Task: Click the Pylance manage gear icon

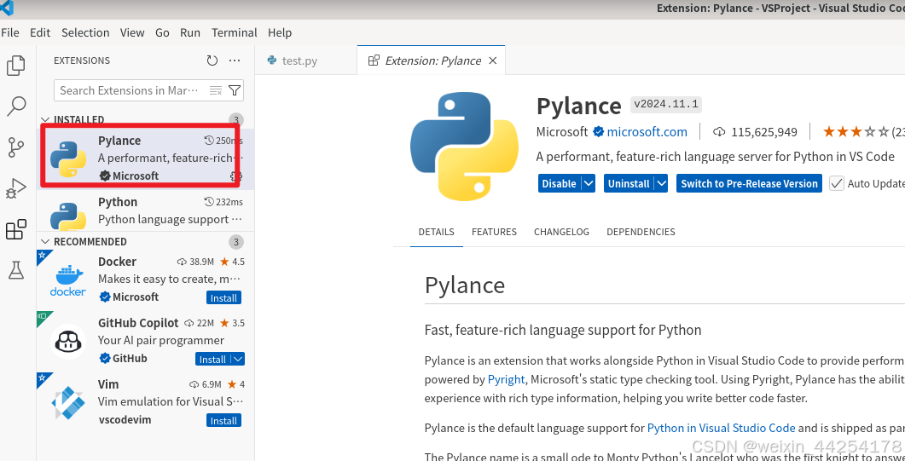Action: point(235,176)
